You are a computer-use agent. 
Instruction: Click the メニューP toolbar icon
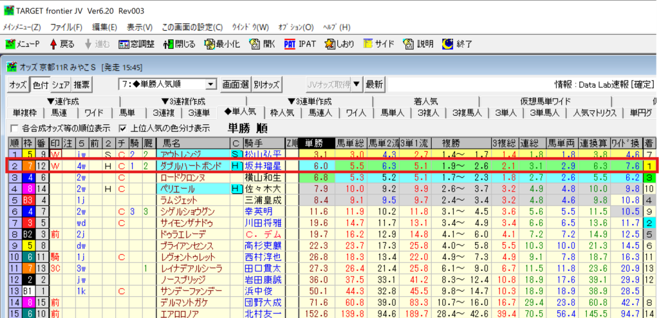10,44
